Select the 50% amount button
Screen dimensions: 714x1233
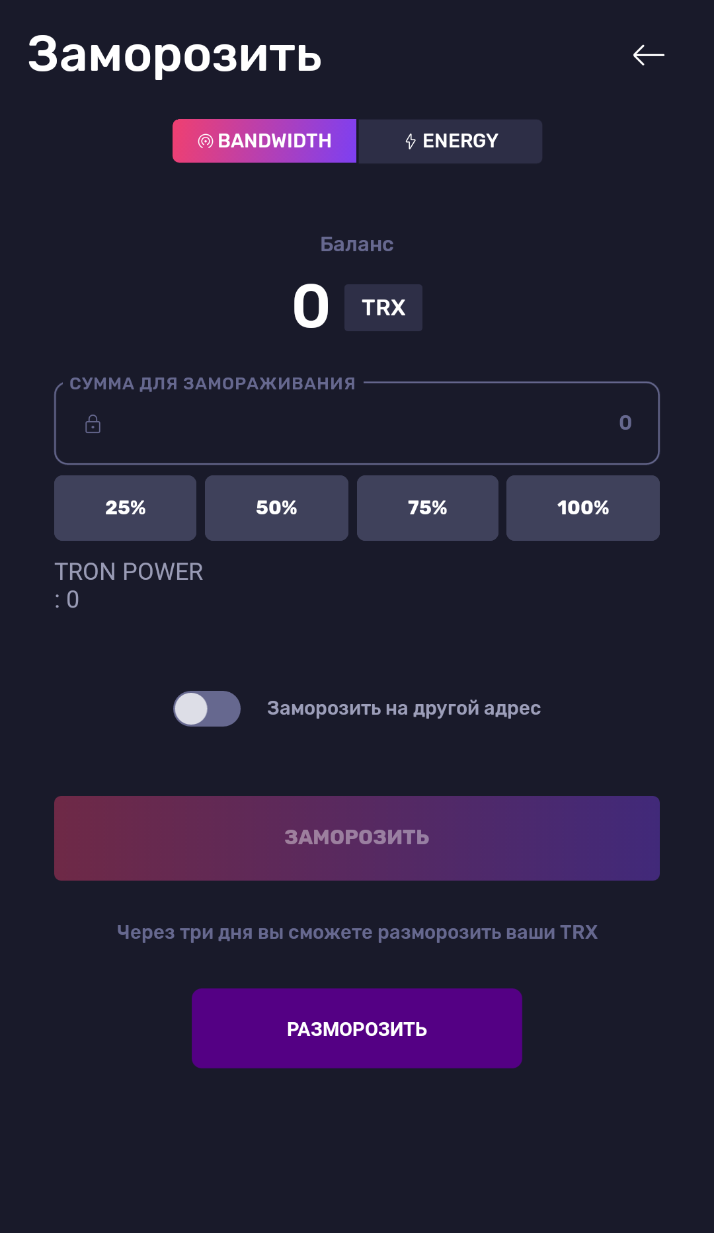tap(276, 508)
